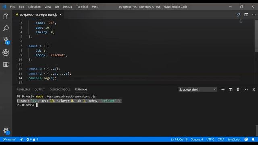258x145 pixels.
Task: Click line number 14 in gutter
Action: pos(20,78)
